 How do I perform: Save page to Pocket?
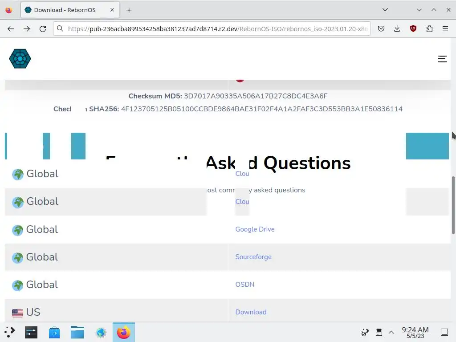pyautogui.click(x=381, y=28)
